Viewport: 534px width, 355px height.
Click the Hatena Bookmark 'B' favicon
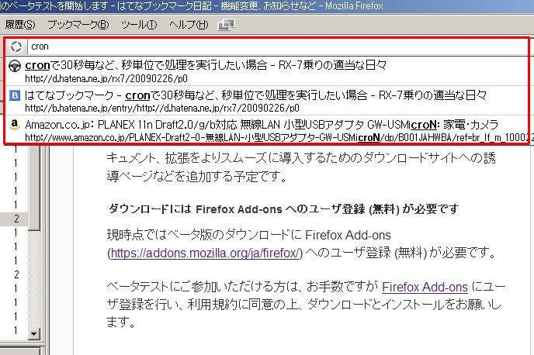tap(15, 95)
